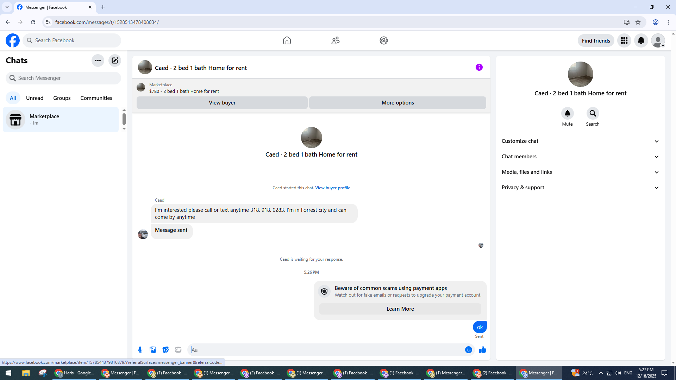The height and width of the screenshot is (380, 676).
Task: Open the Marketplace chat in the list
Action: [61, 120]
